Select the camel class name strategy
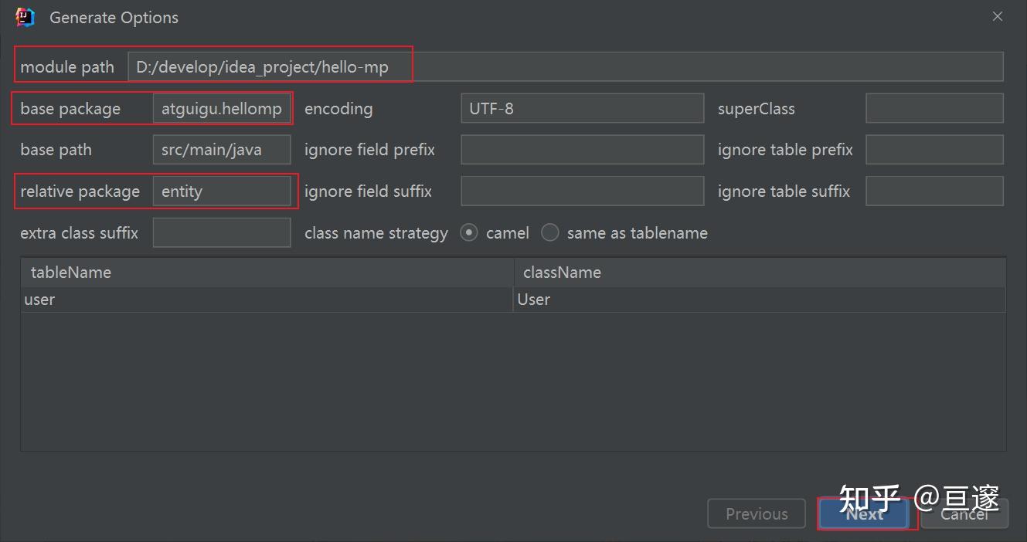 [469, 232]
